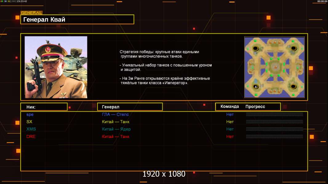328x184 pixels.
Task: Click the map preview thumbnail
Action: click(274, 67)
